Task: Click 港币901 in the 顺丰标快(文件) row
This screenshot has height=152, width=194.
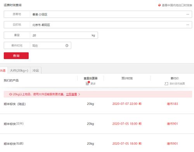Action: (172, 124)
